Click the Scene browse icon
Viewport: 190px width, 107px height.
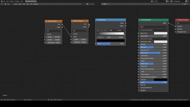pos(152,1)
